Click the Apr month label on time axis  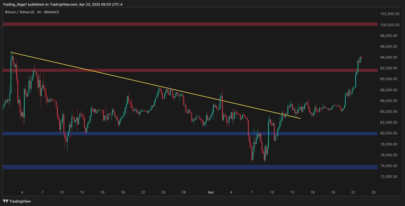211,192
